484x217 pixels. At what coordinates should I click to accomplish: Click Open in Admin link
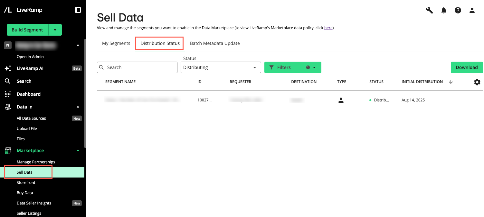(30, 57)
